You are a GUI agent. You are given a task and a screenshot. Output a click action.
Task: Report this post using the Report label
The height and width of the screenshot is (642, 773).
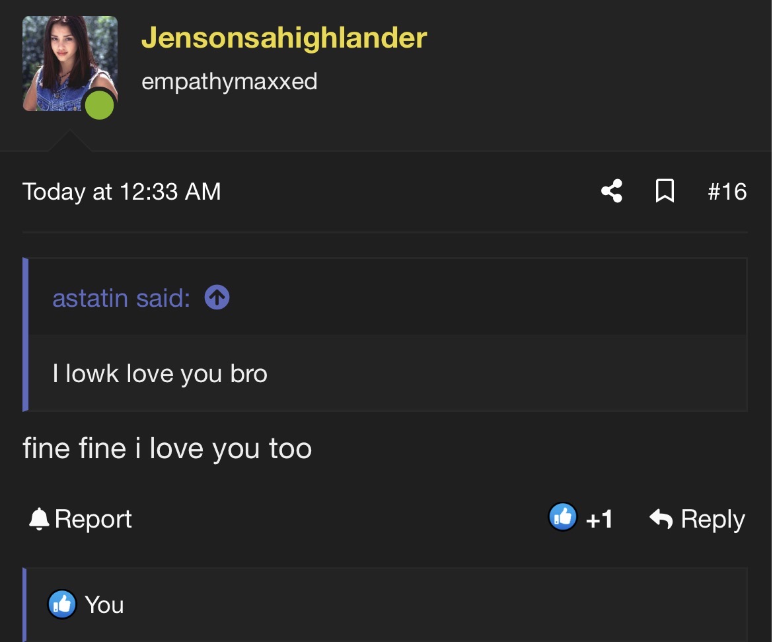[x=93, y=519]
